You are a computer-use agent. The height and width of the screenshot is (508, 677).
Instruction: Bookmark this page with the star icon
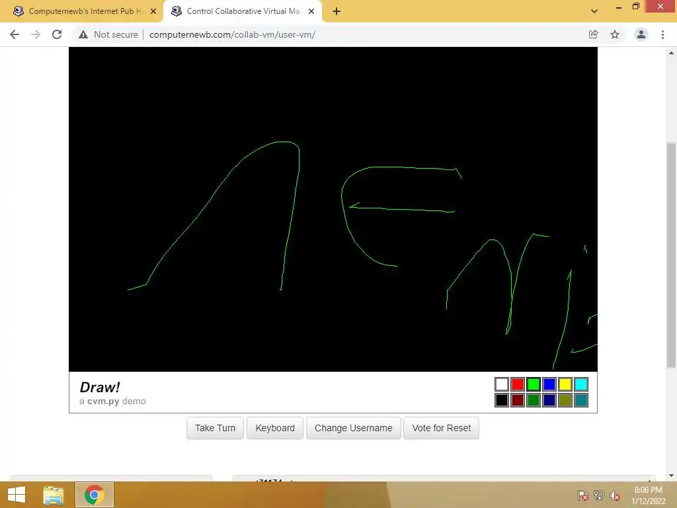click(615, 34)
